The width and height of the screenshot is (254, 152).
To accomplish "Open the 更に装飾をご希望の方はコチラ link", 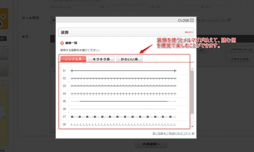I will [x=171, y=133].
